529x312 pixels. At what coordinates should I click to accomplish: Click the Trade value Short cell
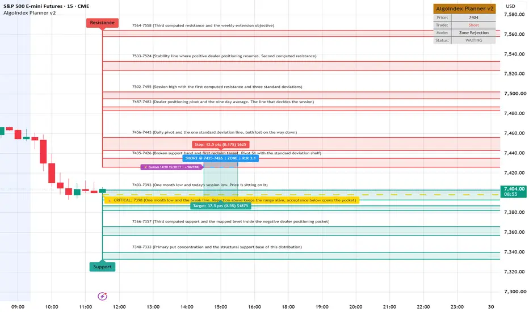(473, 25)
